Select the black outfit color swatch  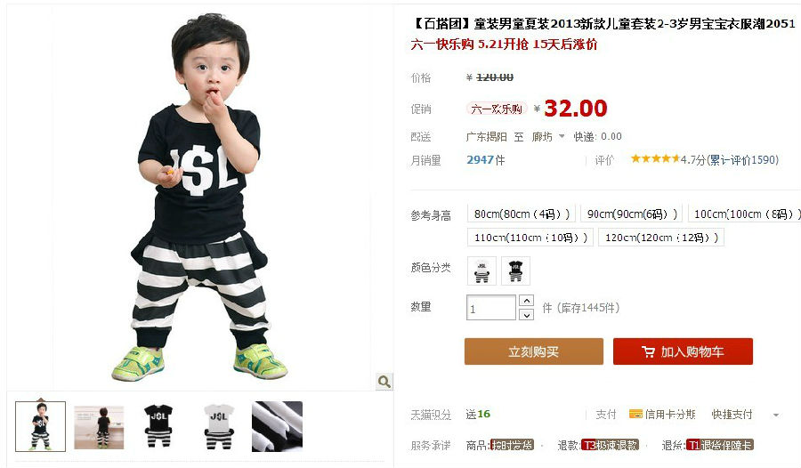click(516, 270)
